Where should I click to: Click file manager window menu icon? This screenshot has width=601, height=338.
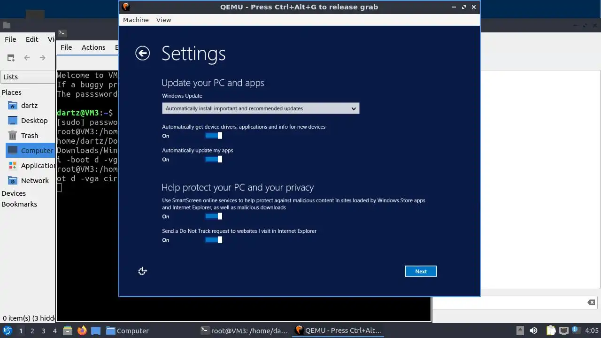coord(6,25)
